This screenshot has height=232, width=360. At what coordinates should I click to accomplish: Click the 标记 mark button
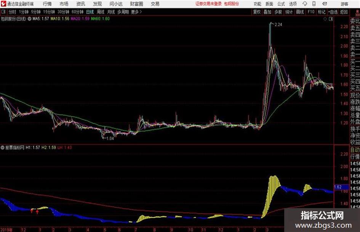(x=322, y=12)
